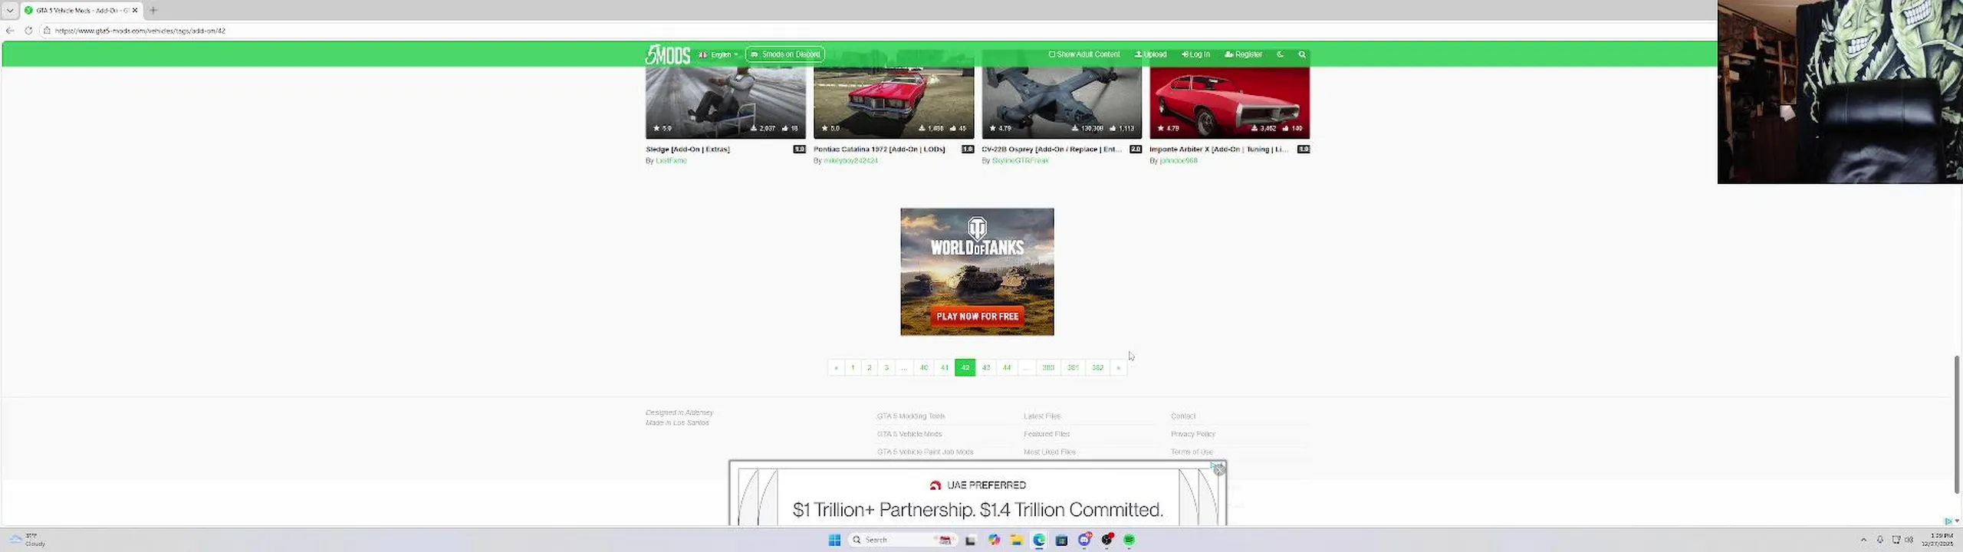Go to next page arrow in pagination
The width and height of the screenshot is (1963, 552).
click(x=1119, y=368)
